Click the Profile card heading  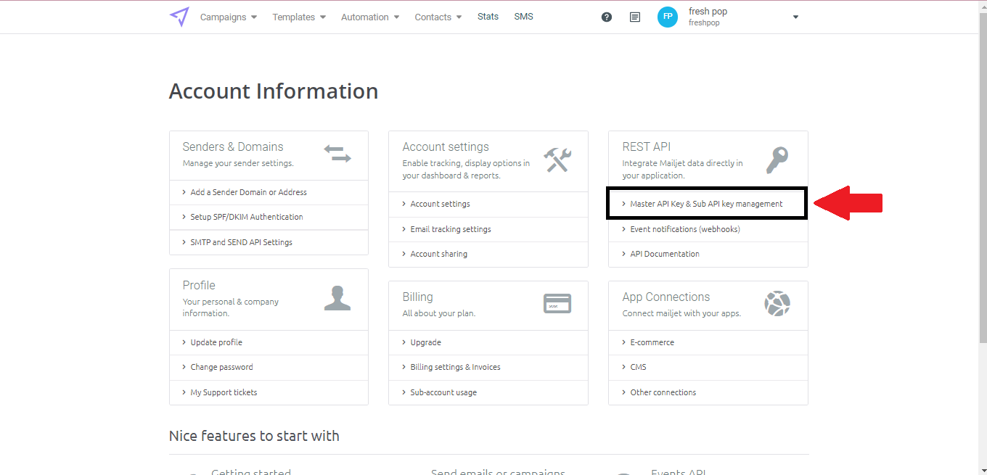(199, 285)
